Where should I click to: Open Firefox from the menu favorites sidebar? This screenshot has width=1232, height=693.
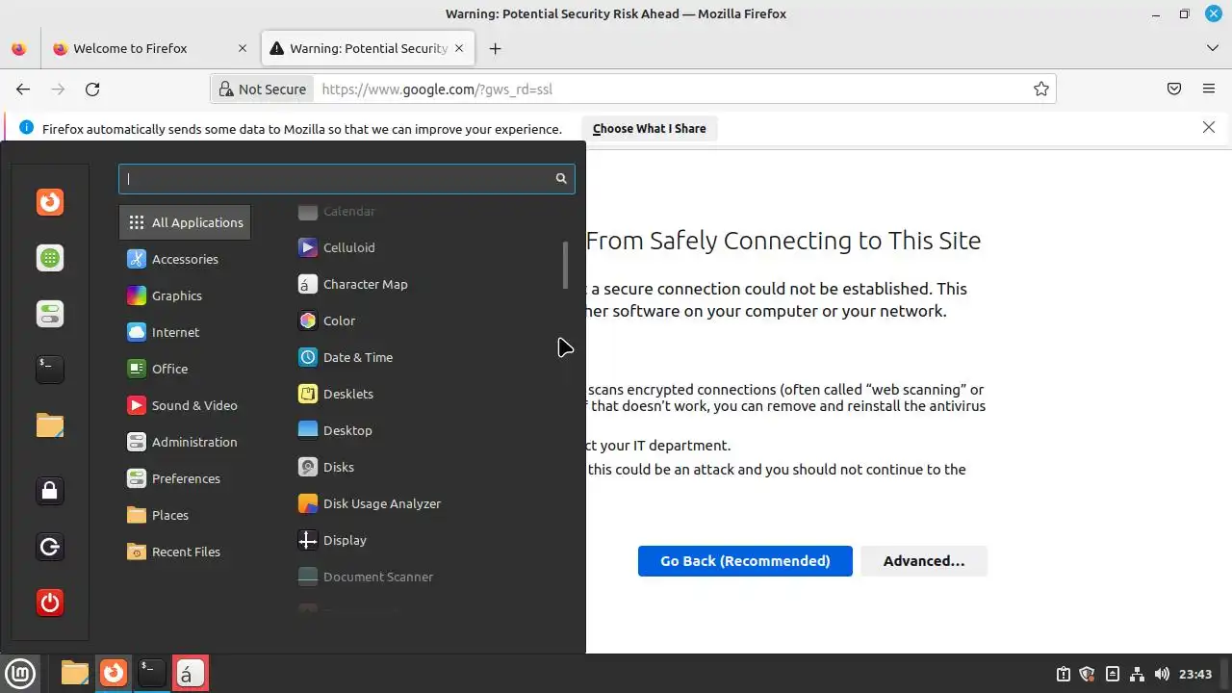tap(50, 202)
